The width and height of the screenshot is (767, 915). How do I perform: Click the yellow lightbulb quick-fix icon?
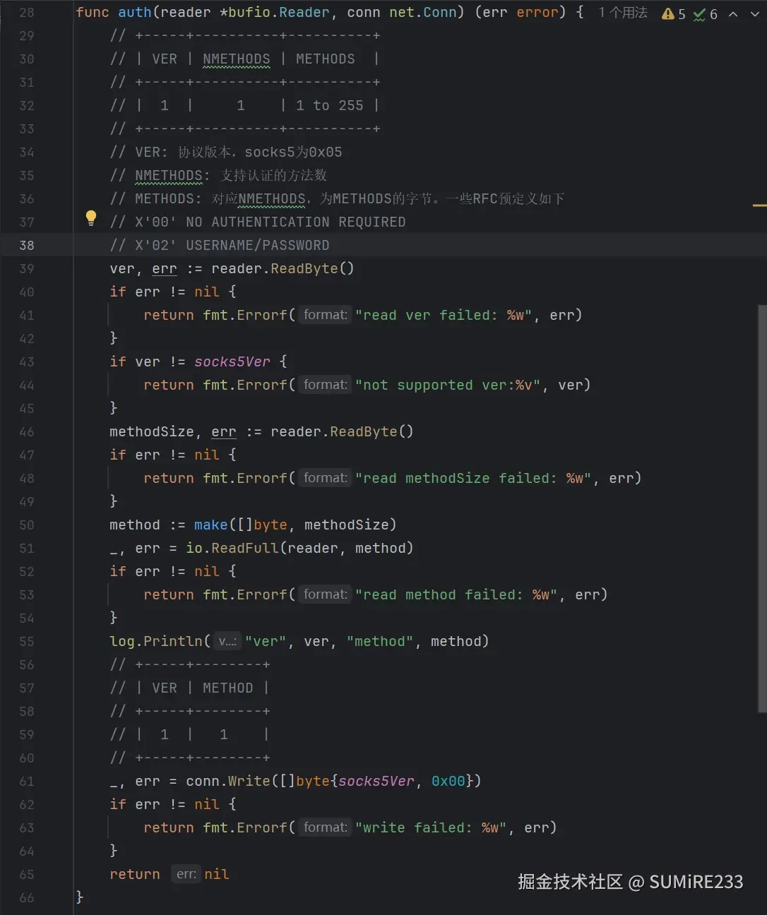tap(91, 218)
